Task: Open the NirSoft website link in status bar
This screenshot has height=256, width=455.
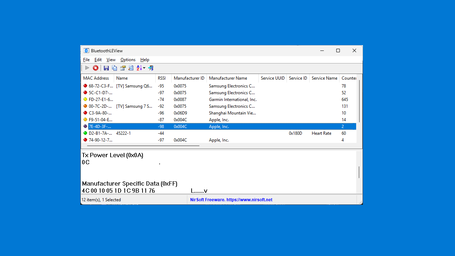Action: tap(231, 200)
